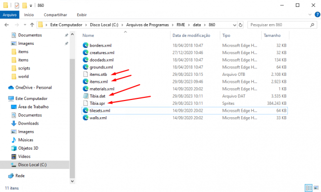Open the address bar history dropdown

[x=235, y=25]
